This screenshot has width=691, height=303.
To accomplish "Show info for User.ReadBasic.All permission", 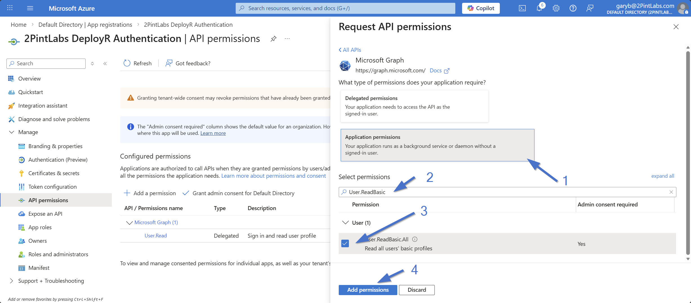I will pyautogui.click(x=415, y=239).
